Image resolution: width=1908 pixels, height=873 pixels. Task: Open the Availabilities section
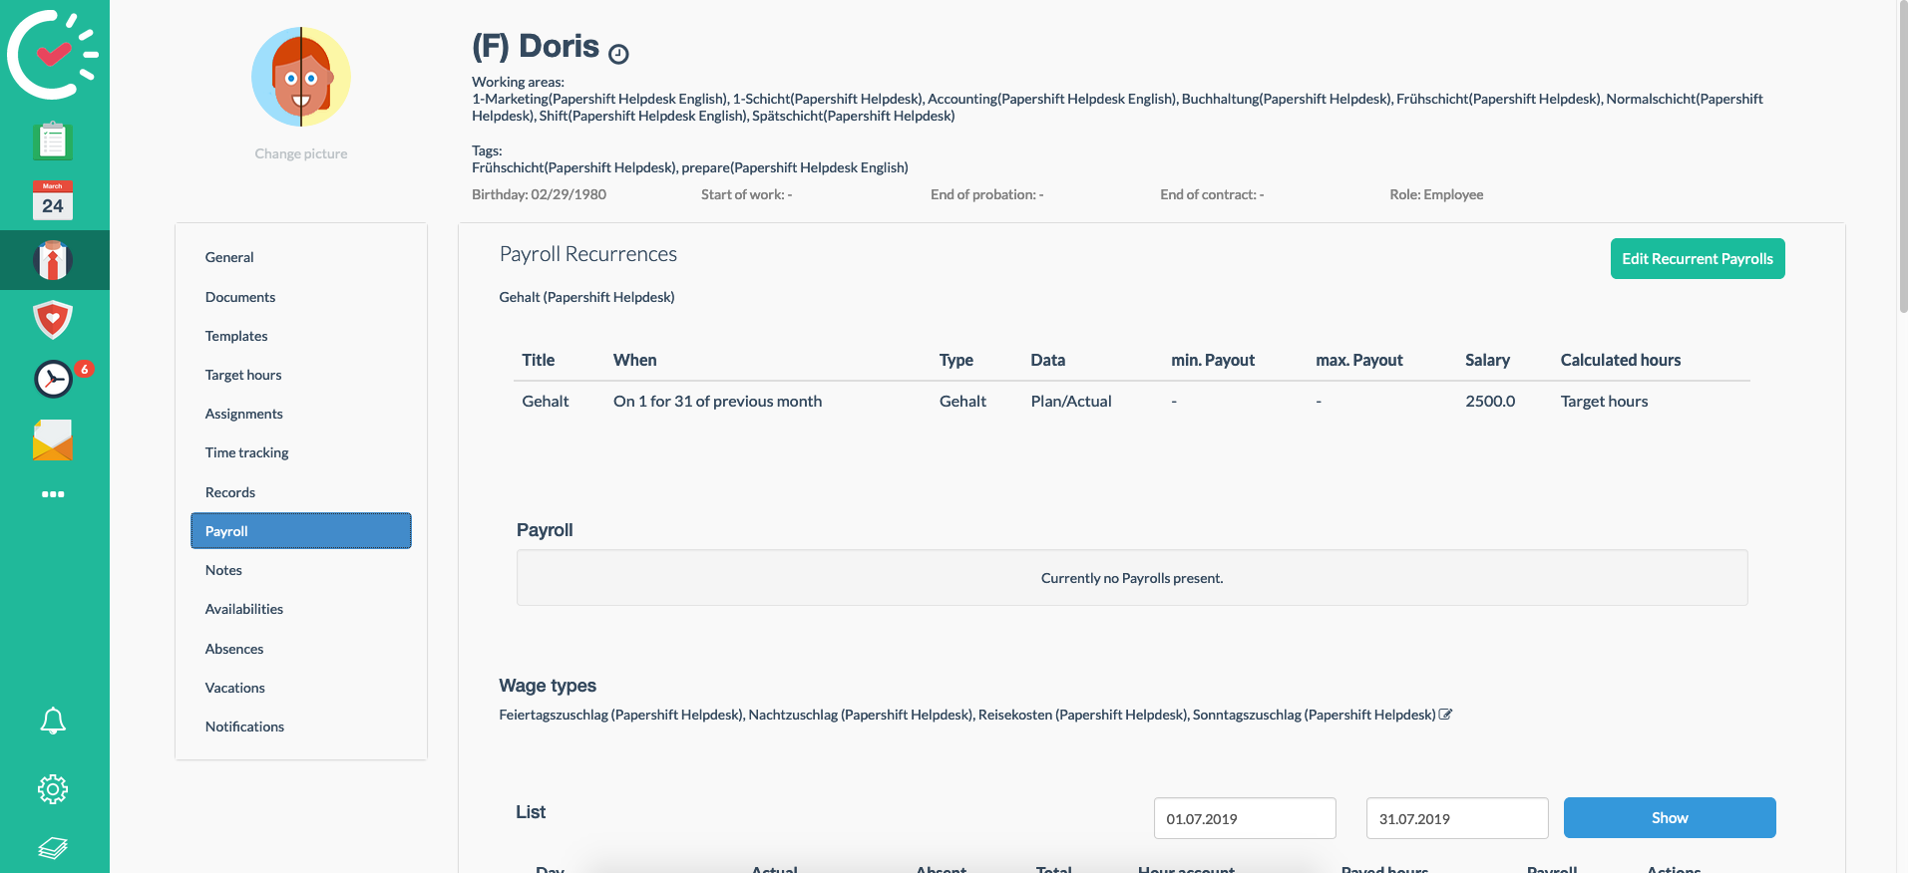pos(301,609)
